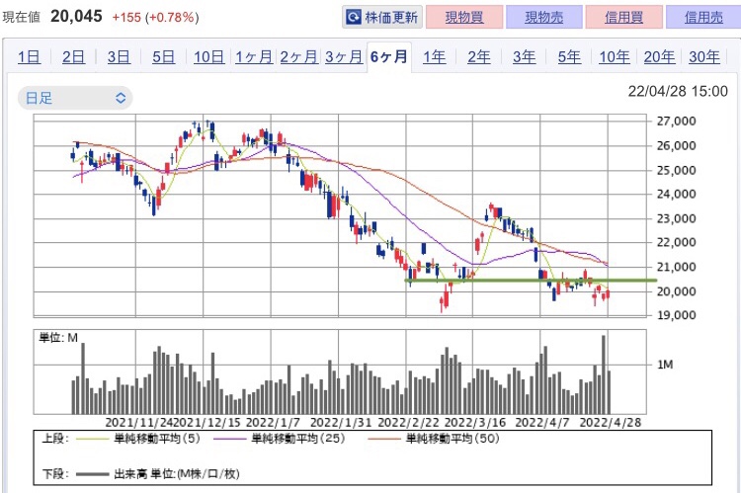Select the 1ヶ月 period tab

click(254, 57)
